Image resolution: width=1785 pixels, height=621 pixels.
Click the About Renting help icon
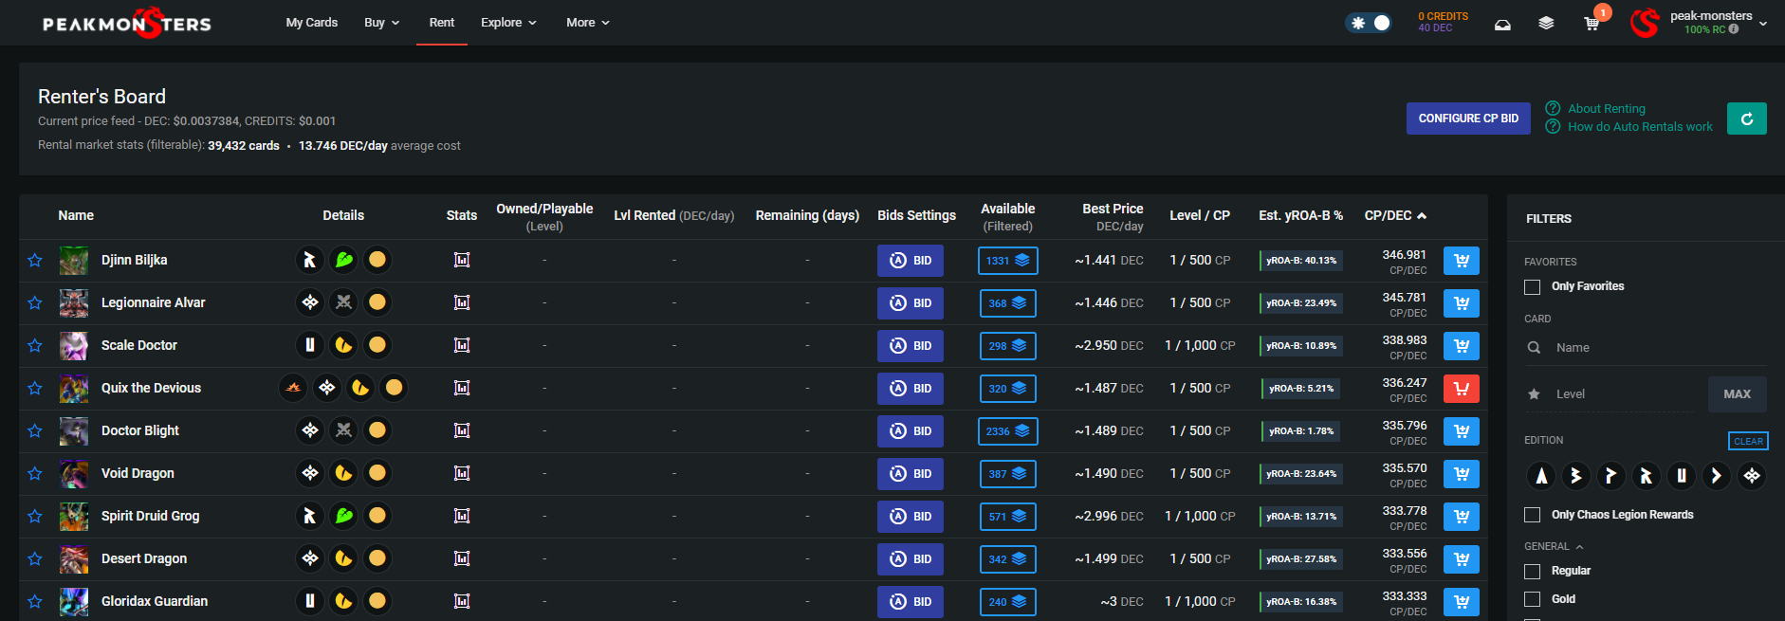[x=1553, y=108]
